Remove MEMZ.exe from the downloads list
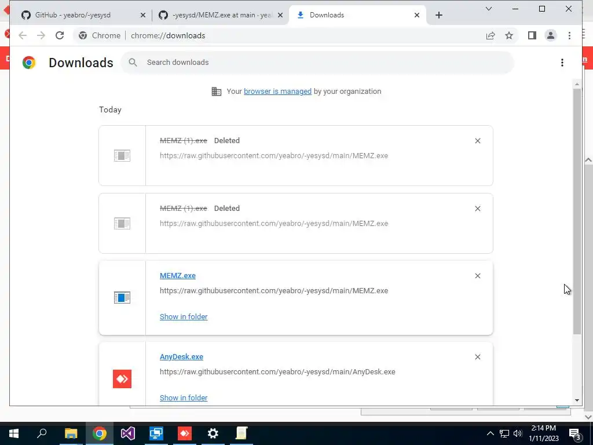 point(478,276)
